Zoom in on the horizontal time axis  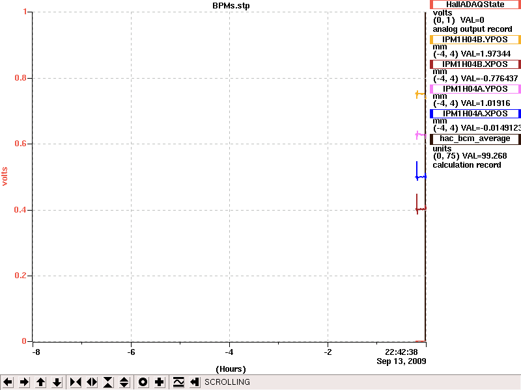76,382
